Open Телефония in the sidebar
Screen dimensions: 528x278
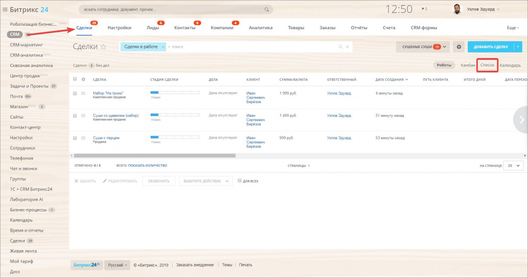point(22,159)
